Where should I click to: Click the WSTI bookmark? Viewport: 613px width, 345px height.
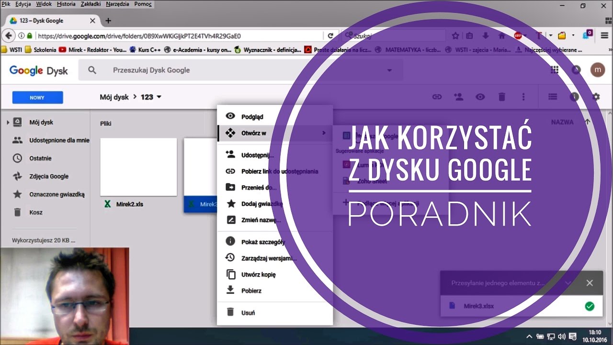coord(12,49)
